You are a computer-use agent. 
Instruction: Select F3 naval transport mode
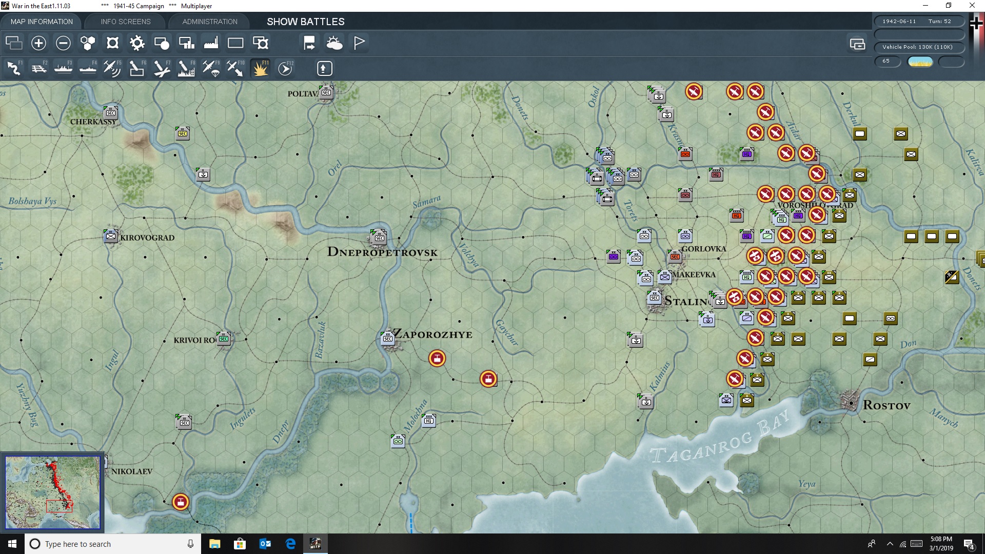click(64, 68)
